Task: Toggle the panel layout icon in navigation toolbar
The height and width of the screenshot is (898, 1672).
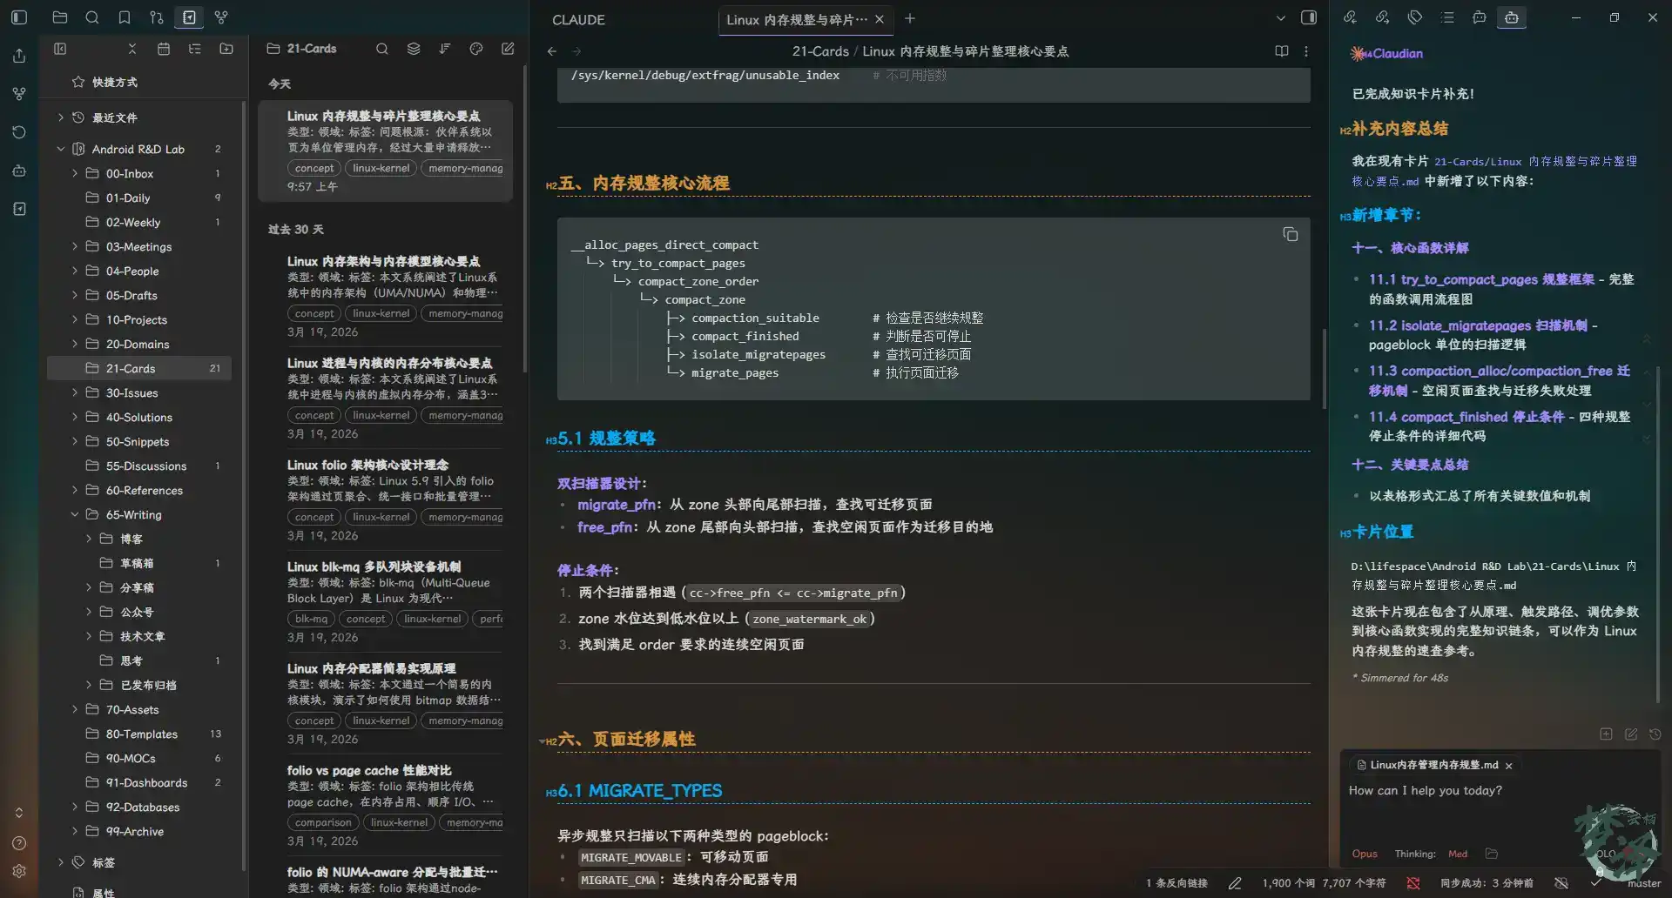Action: (60, 49)
